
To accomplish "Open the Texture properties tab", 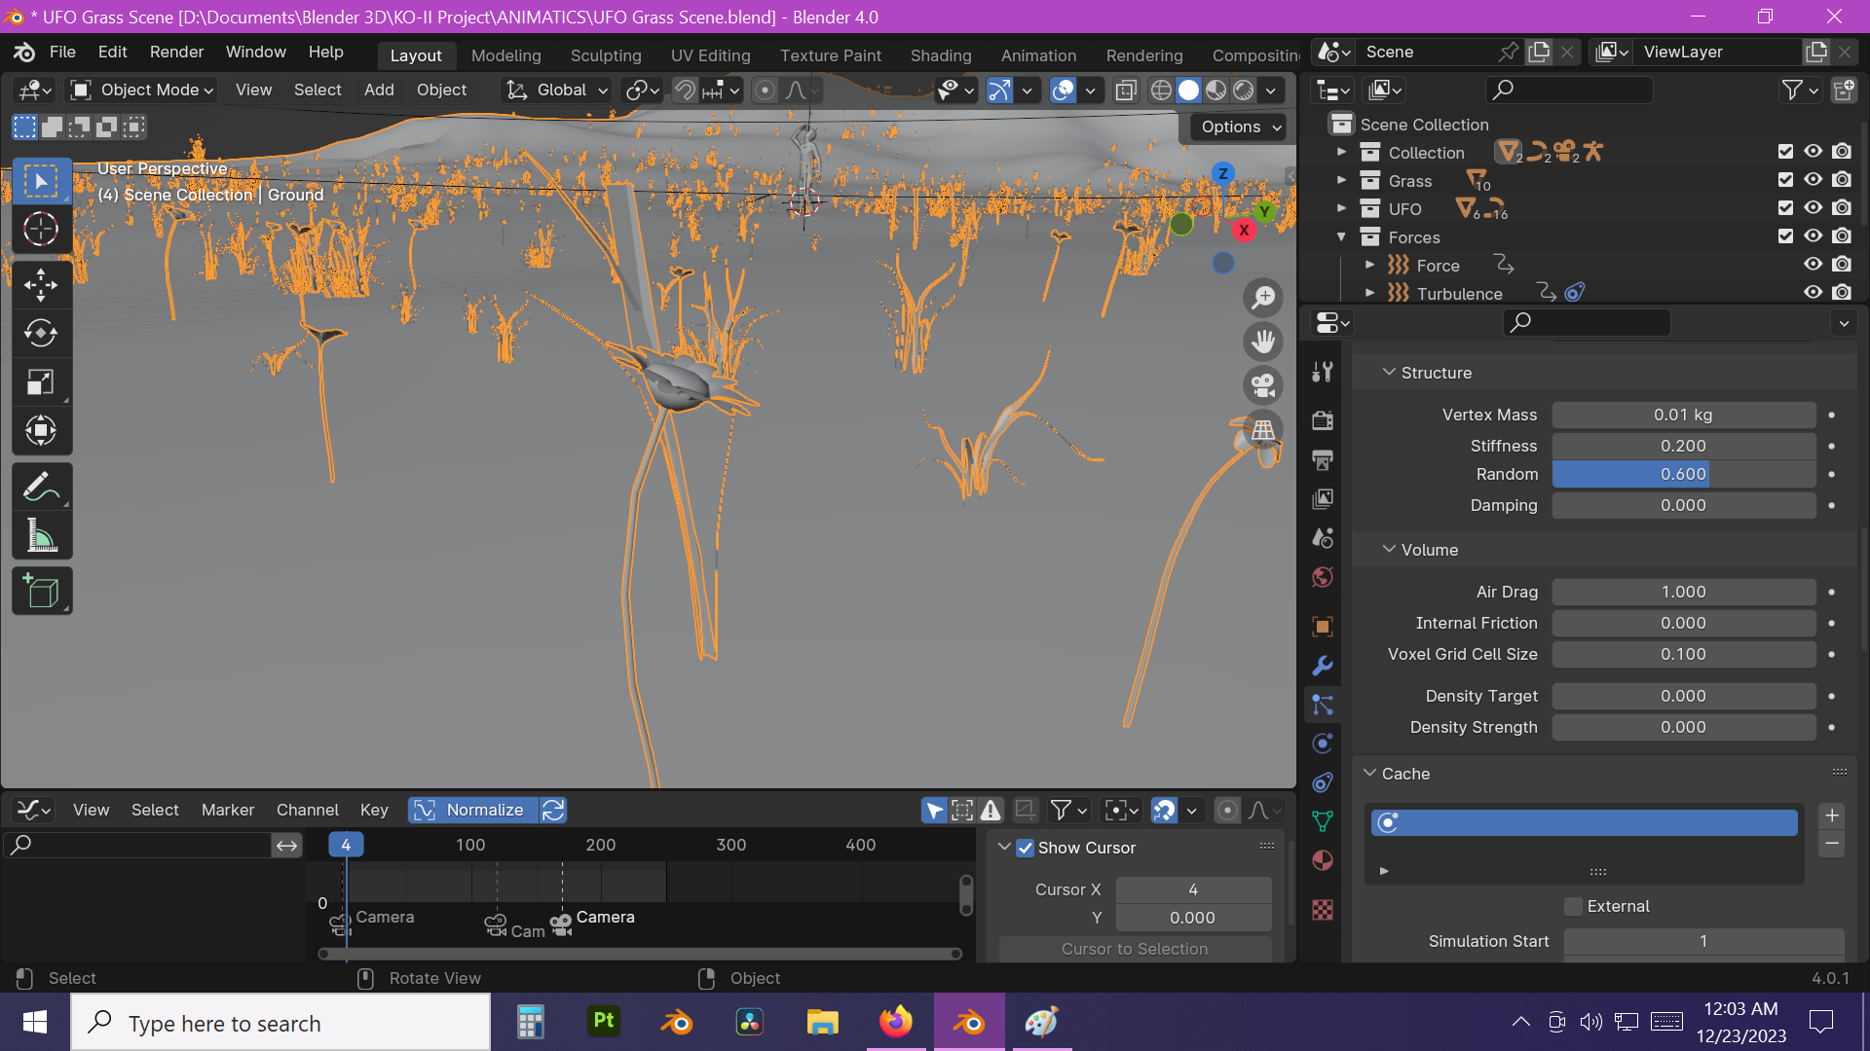I will 1323,910.
